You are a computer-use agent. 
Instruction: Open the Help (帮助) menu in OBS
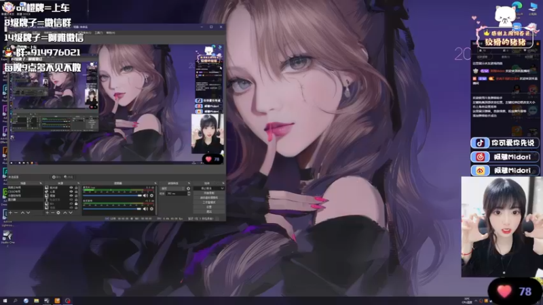(x=111, y=33)
